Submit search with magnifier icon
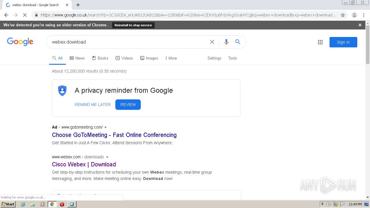The width and height of the screenshot is (370, 208). [238, 42]
